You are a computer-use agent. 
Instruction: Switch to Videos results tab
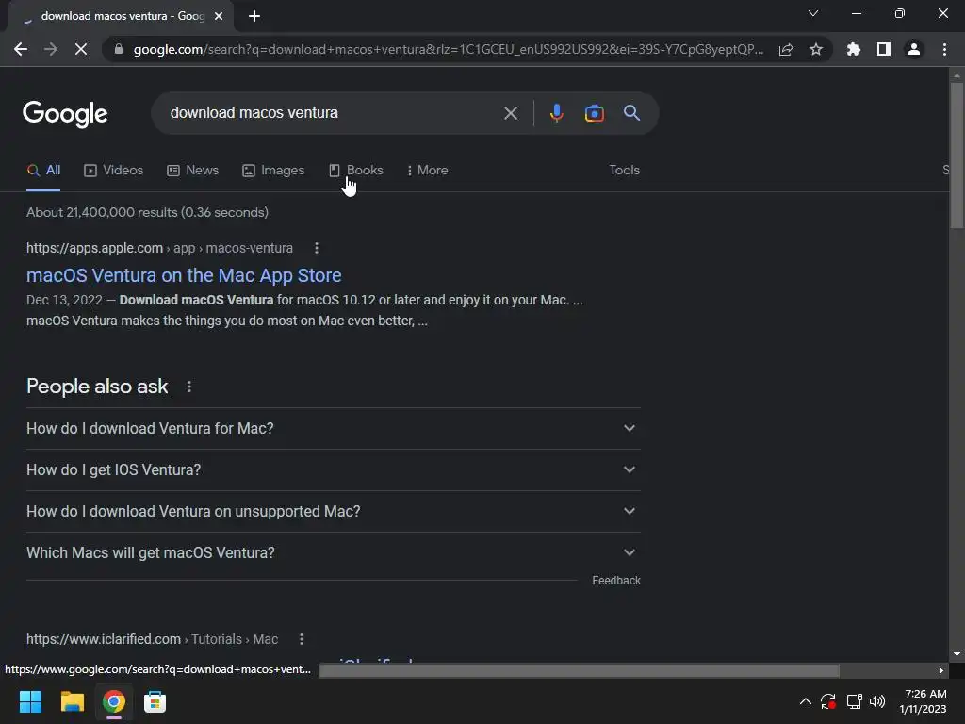pyautogui.click(x=113, y=171)
